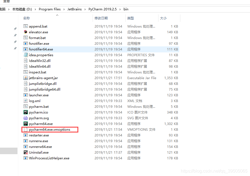Screen dimensions: 250x176
Task: Click the append.bat file icon
Action: point(25,26)
